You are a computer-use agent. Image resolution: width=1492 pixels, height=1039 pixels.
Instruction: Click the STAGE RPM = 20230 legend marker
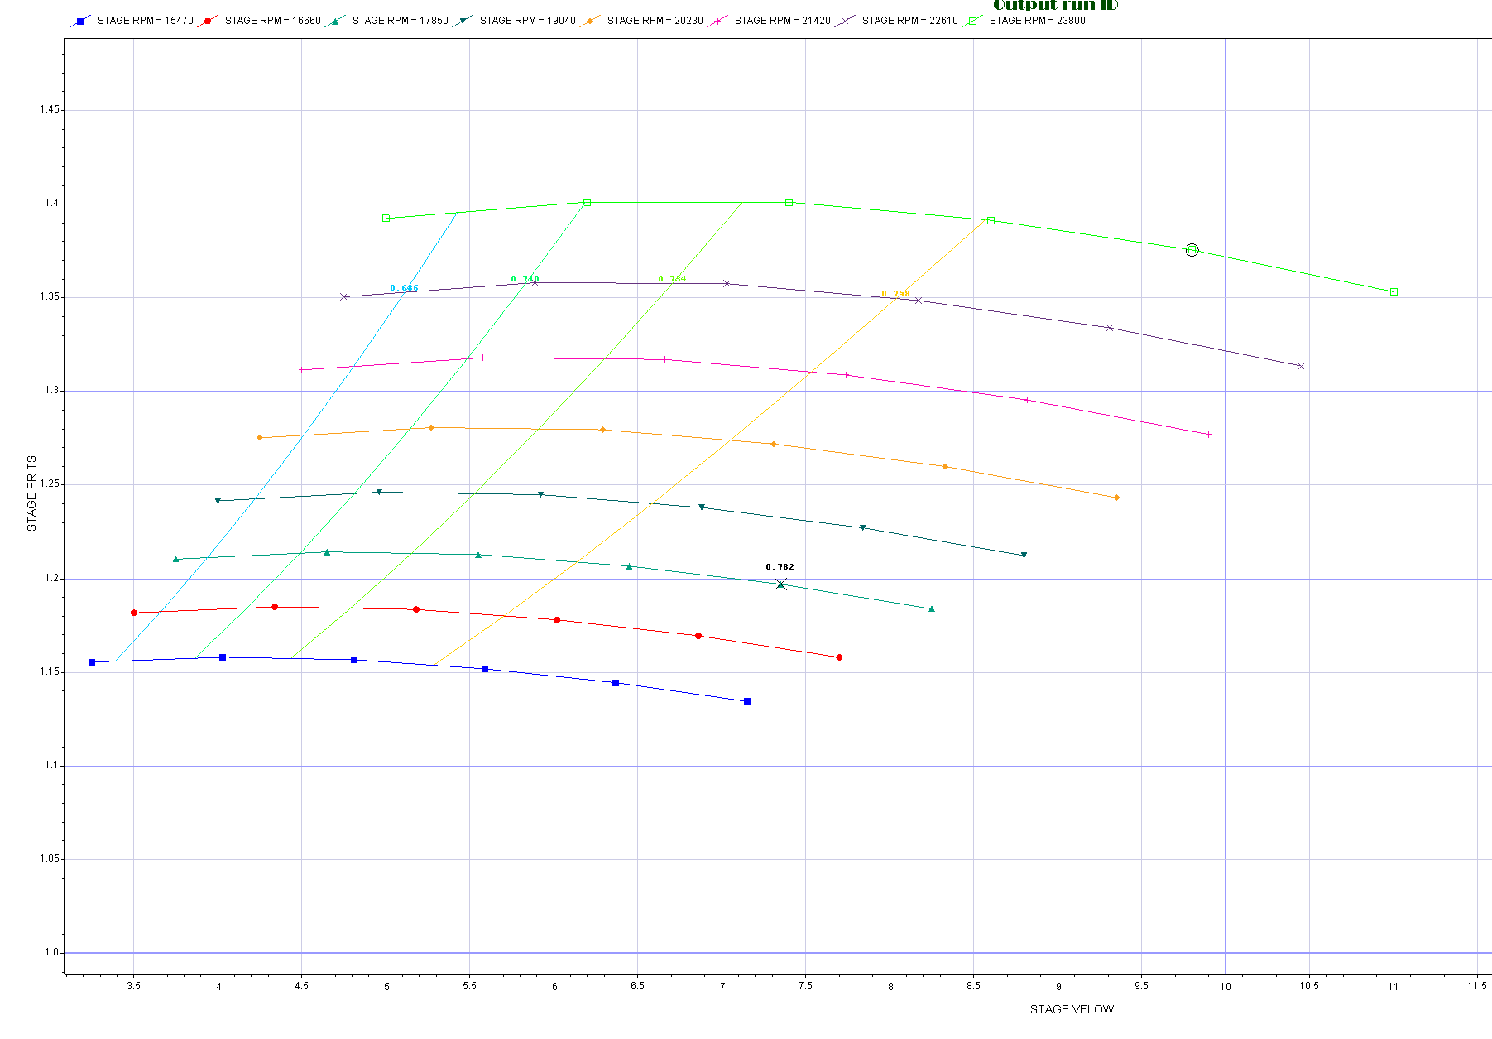pyautogui.click(x=590, y=21)
